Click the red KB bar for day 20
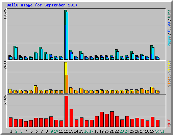This screenshot has width=173, height=135. click(107, 120)
